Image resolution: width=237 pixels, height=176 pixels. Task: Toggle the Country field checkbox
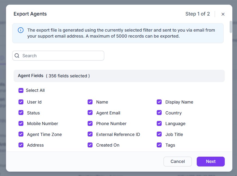point(159,113)
